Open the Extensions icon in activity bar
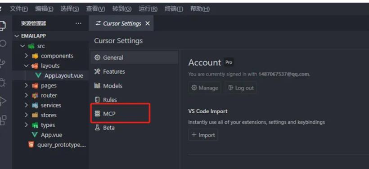Screen dimensions: 369x169 pyautogui.click(x=3, y=120)
